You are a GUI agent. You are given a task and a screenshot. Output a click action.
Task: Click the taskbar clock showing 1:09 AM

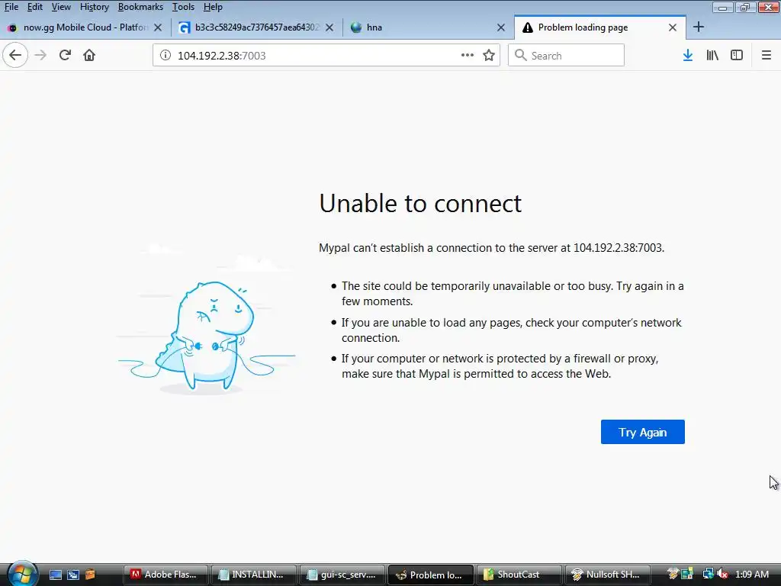tap(752, 574)
